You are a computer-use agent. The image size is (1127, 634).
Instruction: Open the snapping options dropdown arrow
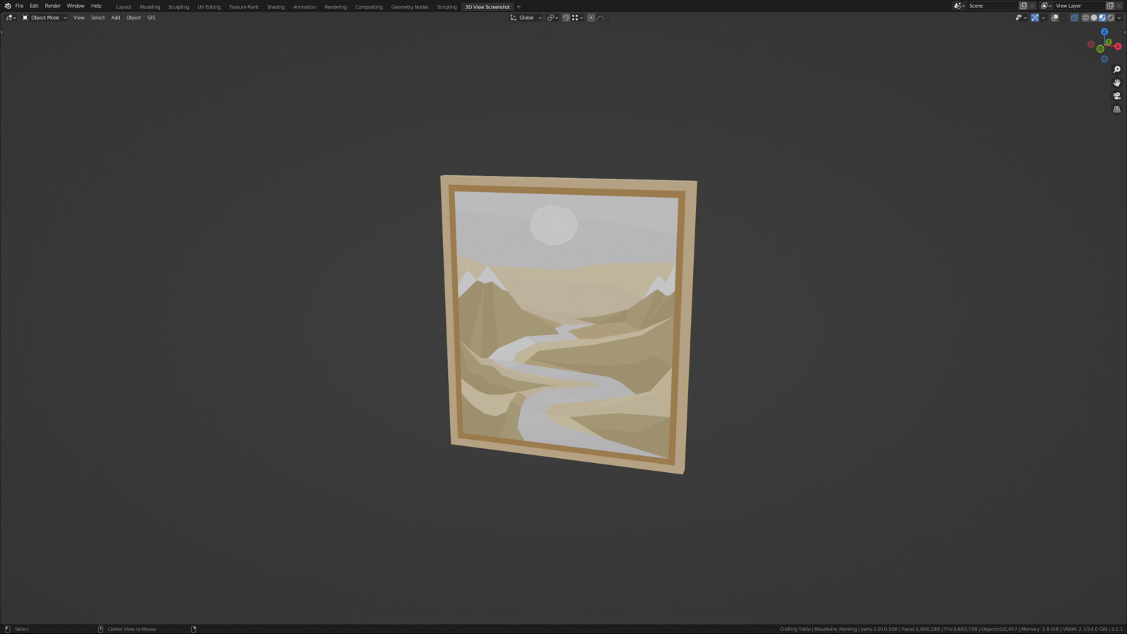582,18
